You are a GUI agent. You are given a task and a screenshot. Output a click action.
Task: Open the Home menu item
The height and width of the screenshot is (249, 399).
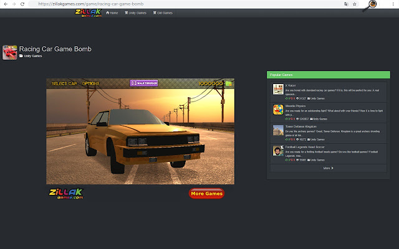point(112,13)
